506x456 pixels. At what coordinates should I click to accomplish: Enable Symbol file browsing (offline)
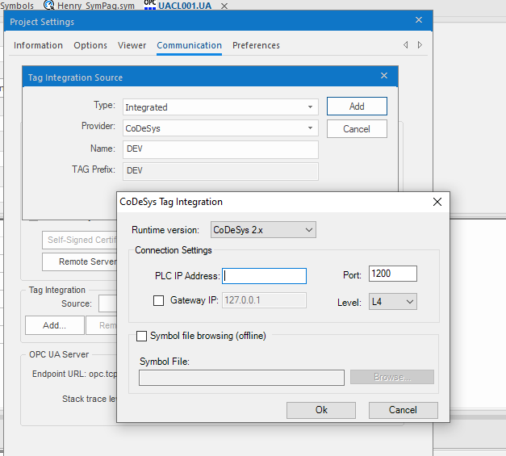click(x=142, y=336)
